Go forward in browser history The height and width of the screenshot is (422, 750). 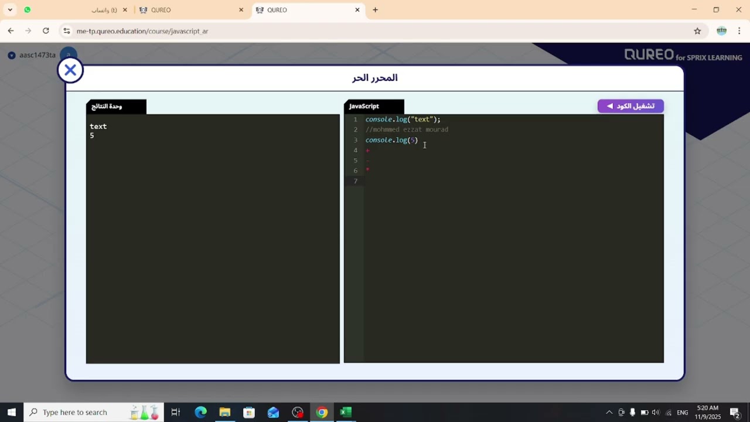point(28,31)
